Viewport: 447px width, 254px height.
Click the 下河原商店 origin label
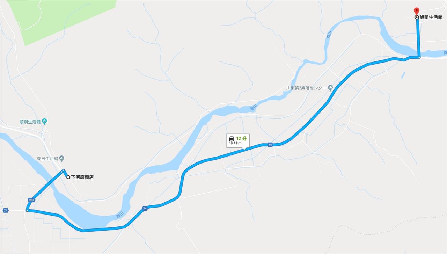82,177
